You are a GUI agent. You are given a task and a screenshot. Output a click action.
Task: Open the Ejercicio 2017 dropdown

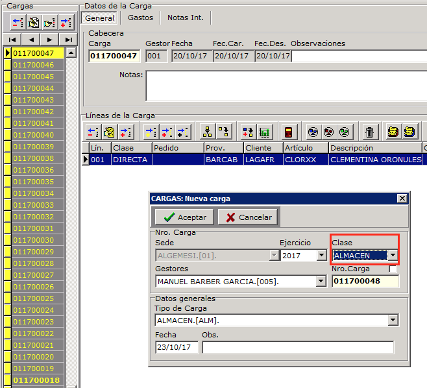coord(321,256)
